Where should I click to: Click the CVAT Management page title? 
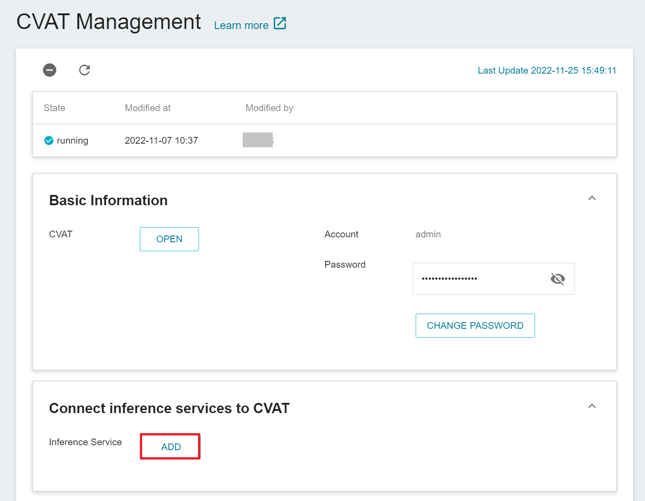(109, 21)
